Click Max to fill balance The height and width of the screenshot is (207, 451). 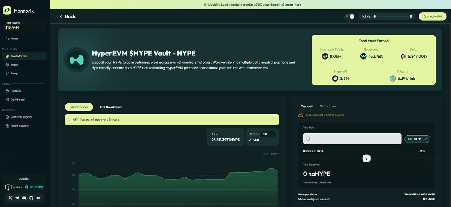[x=422, y=151]
